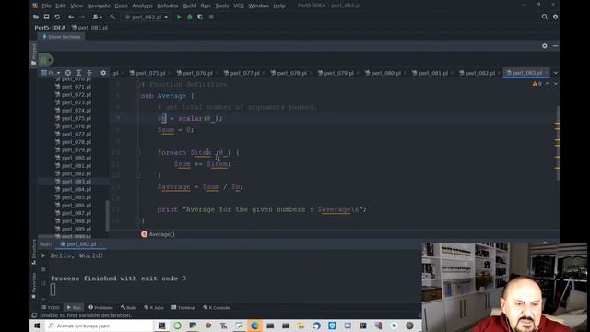This screenshot has height=332, width=590.
Task: Switch to the perl_075.pl editor tab
Action: [149, 73]
